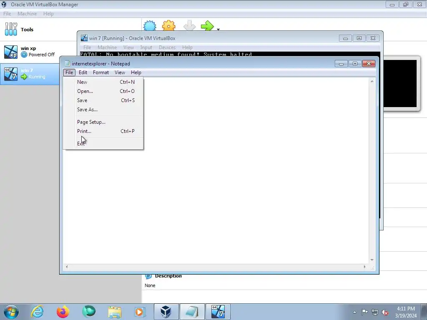Switch to Notepad taskbar button

tap(192, 312)
